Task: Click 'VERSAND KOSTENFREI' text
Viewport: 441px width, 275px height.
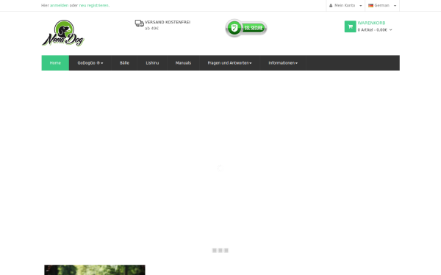Action: click(168, 22)
